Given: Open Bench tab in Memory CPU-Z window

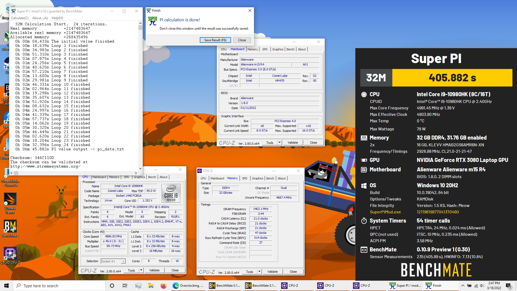Looking at the screenshot, I should click(x=270, y=178).
